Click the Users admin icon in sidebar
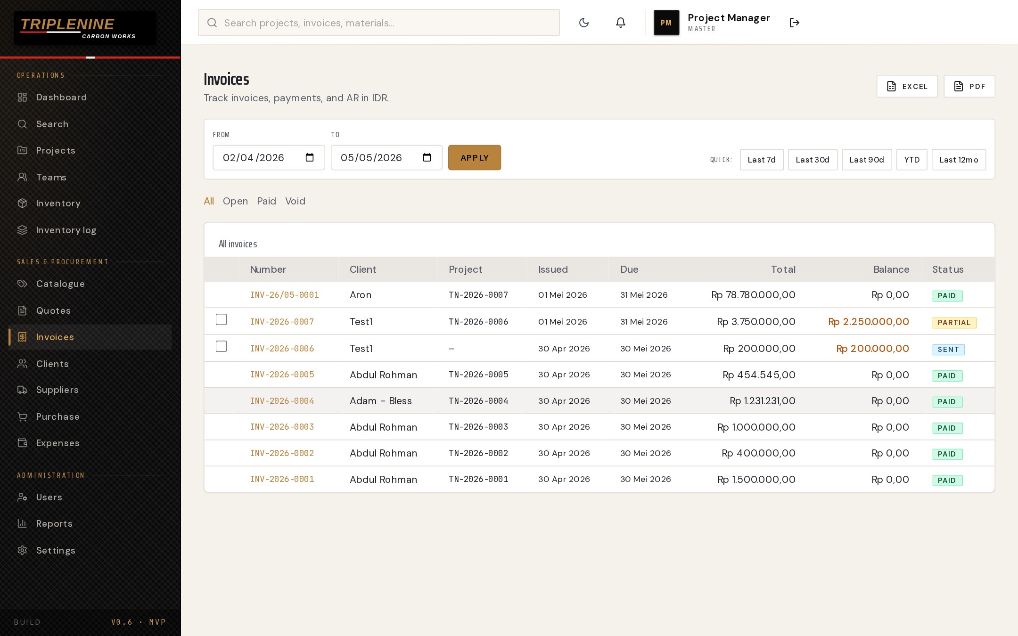 [22, 497]
